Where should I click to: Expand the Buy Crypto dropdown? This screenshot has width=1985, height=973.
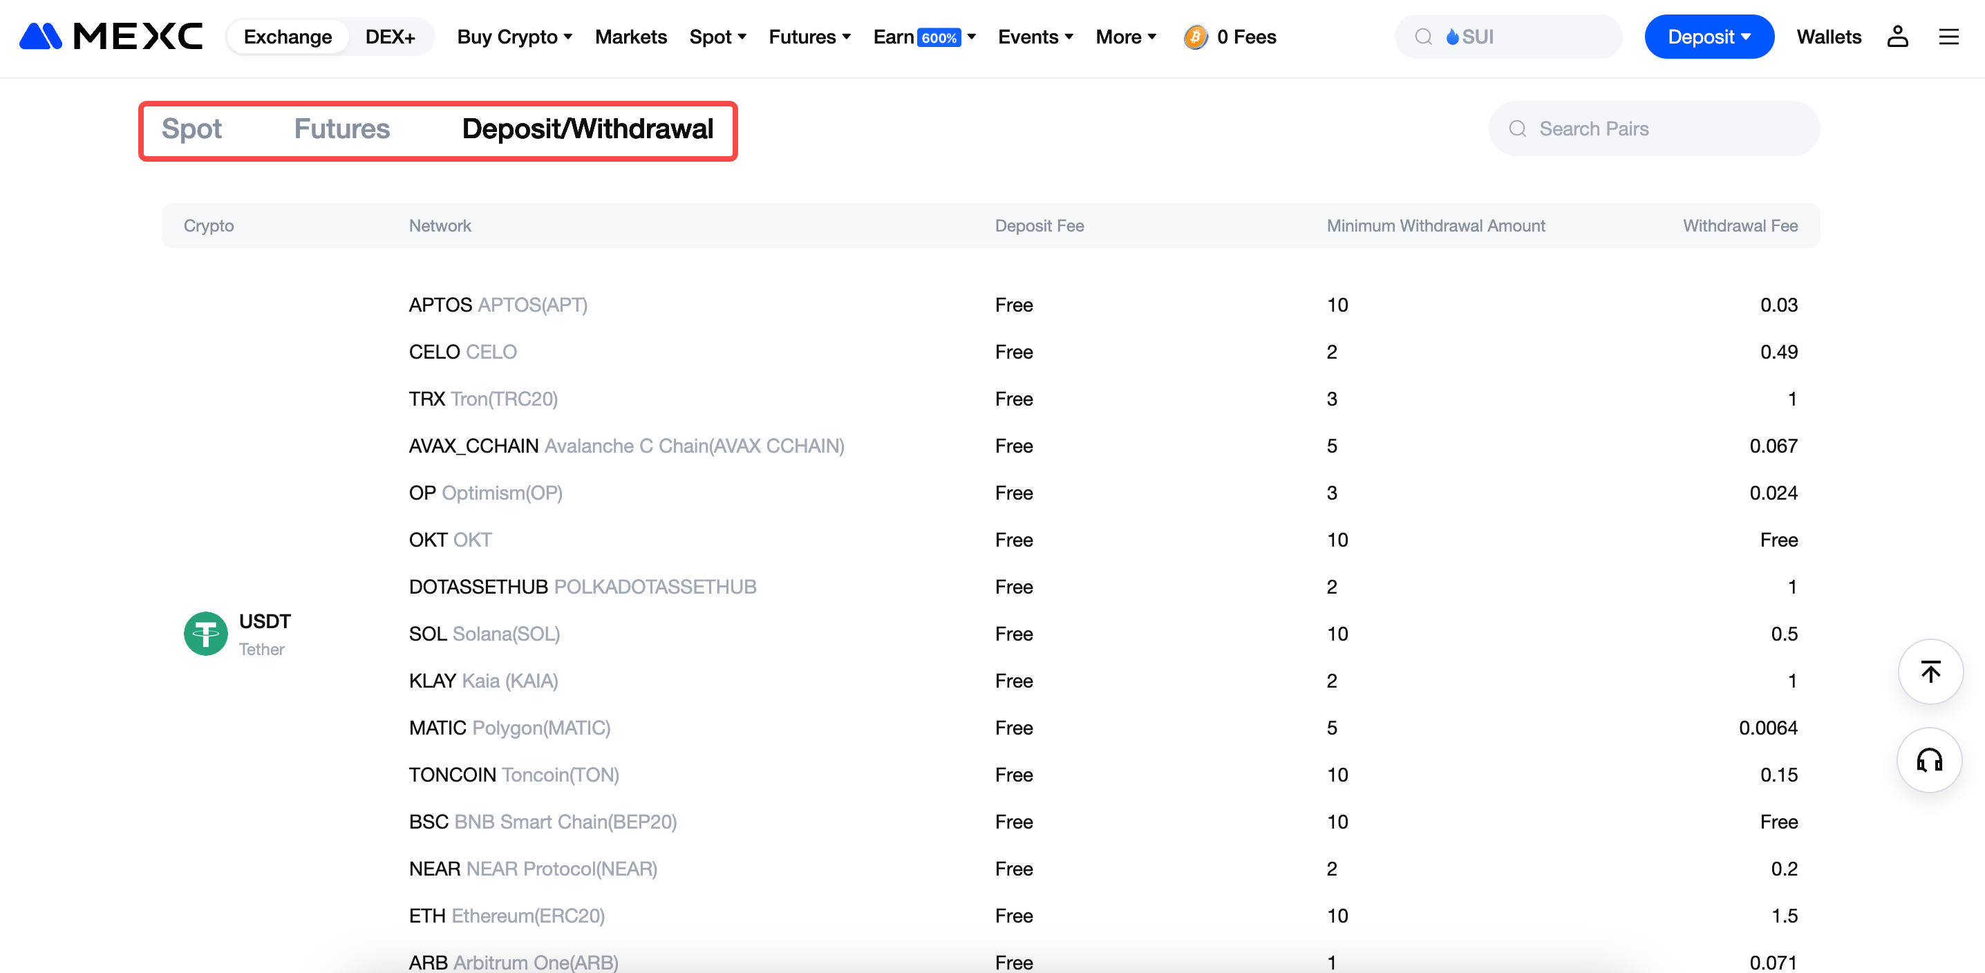coord(514,36)
